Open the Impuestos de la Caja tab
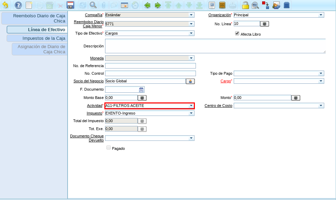The width and height of the screenshot is (336, 200). (x=37, y=38)
